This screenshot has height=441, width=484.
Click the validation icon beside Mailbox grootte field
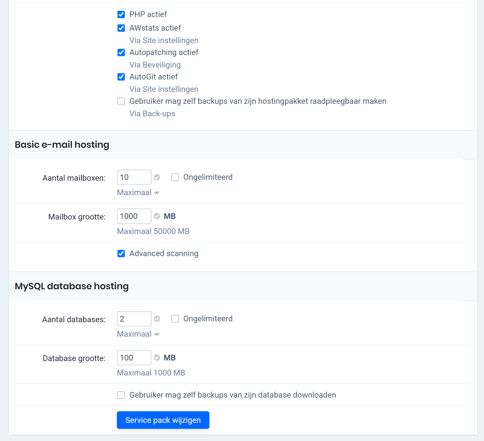157,216
